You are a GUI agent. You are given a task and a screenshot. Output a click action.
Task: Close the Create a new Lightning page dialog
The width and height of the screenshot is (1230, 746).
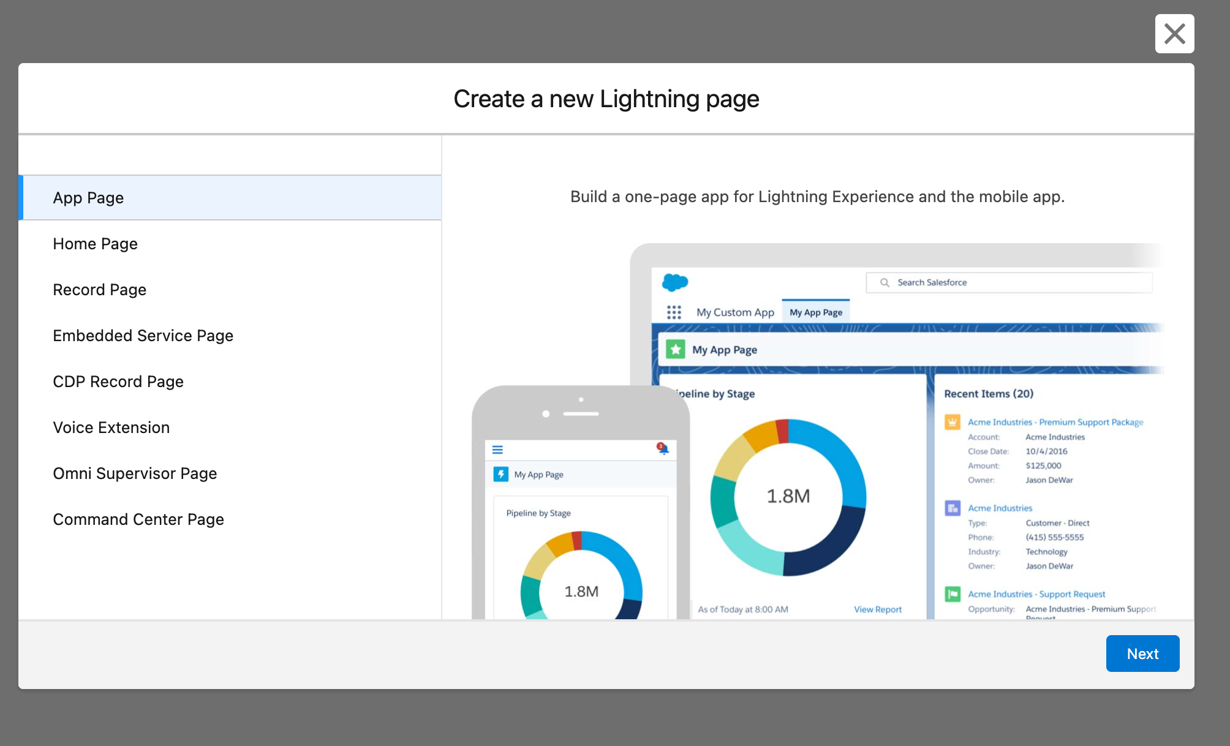[x=1174, y=34]
